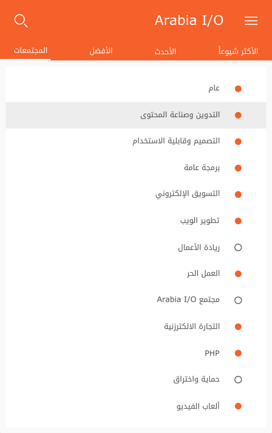Open the التدوين وصناعة المحتوى community
This screenshot has width=272, height=433.
click(x=180, y=115)
